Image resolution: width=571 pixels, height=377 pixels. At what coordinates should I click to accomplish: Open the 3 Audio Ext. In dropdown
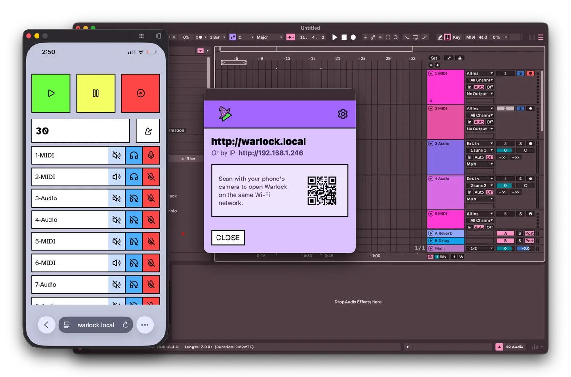click(x=480, y=144)
